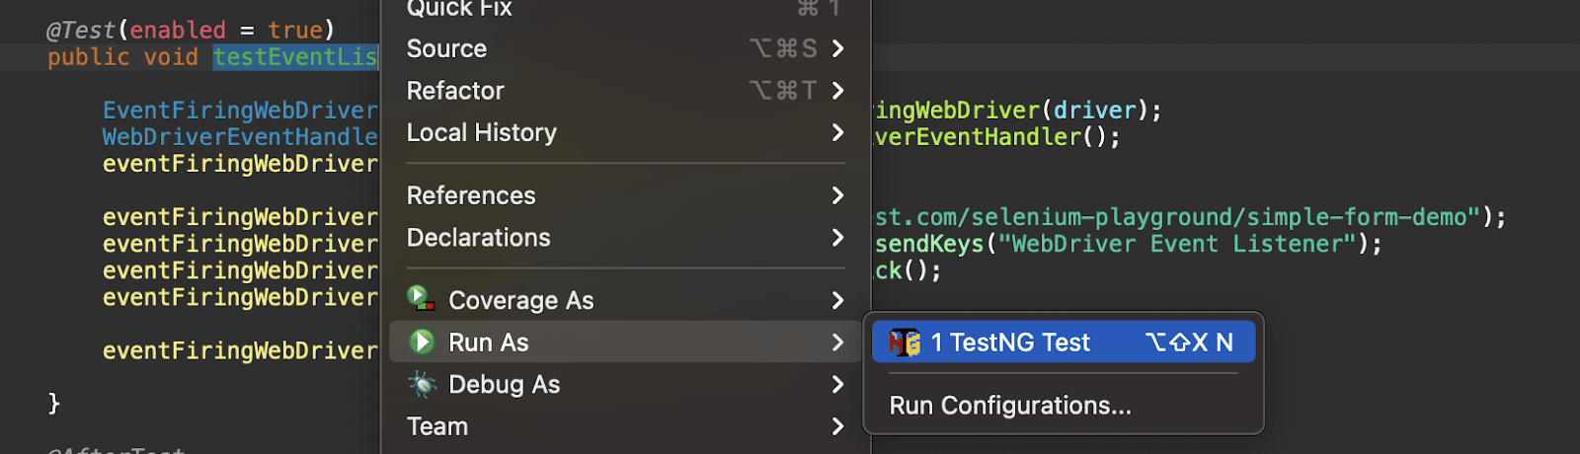1580x454 pixels.
Task: Expand the Team submenu arrow
Action: 837,426
